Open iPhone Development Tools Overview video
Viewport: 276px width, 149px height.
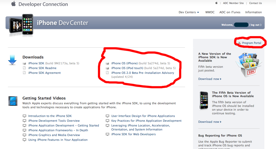point(54,121)
